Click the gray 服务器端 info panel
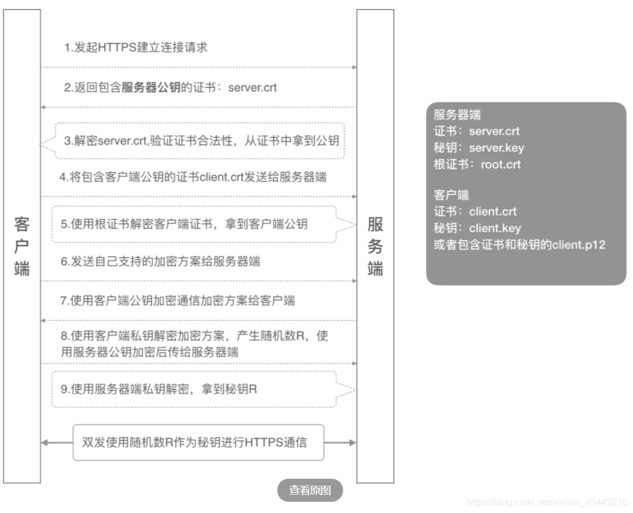This screenshot has height=513, width=633. 525,195
